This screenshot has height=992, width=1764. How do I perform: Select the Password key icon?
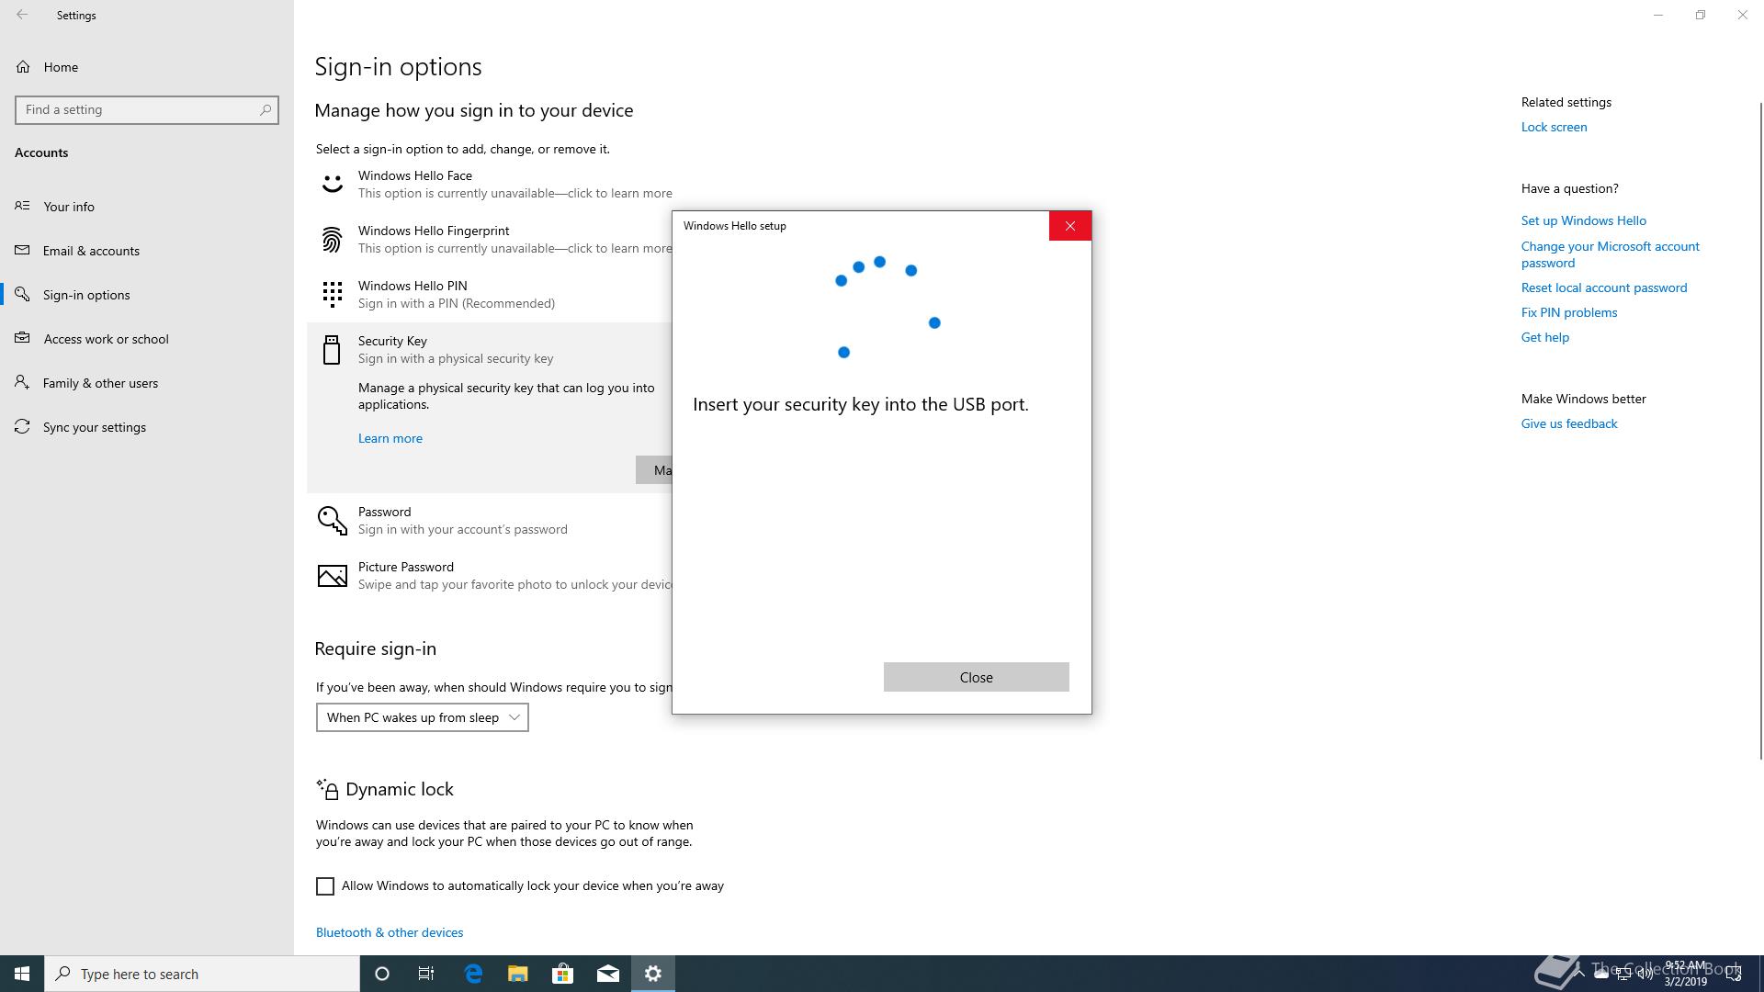coord(332,521)
